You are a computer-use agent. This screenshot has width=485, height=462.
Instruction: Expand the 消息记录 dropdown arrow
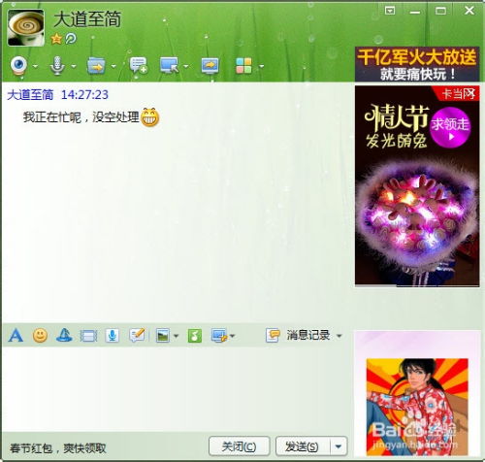coord(339,336)
